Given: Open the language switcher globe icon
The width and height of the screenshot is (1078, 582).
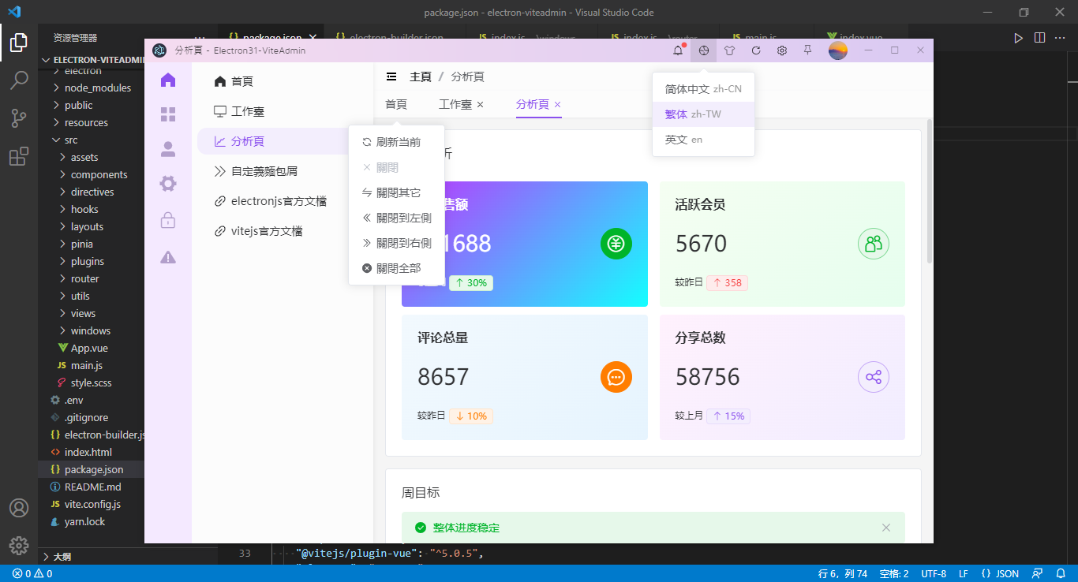Looking at the screenshot, I should pyautogui.click(x=702, y=50).
